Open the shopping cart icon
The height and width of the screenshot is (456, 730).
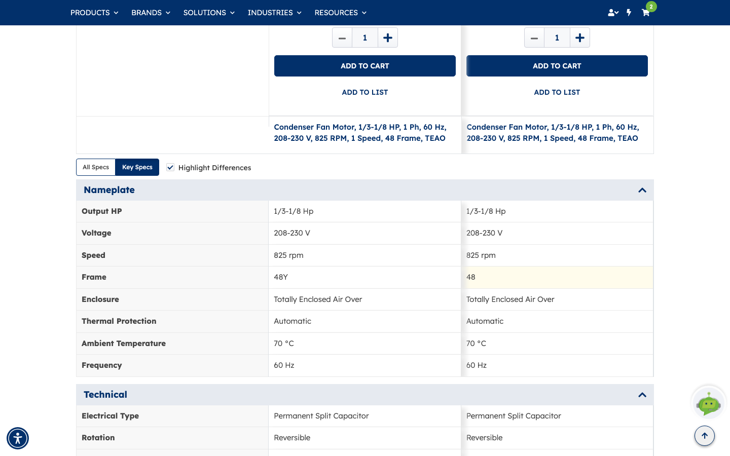(x=645, y=13)
